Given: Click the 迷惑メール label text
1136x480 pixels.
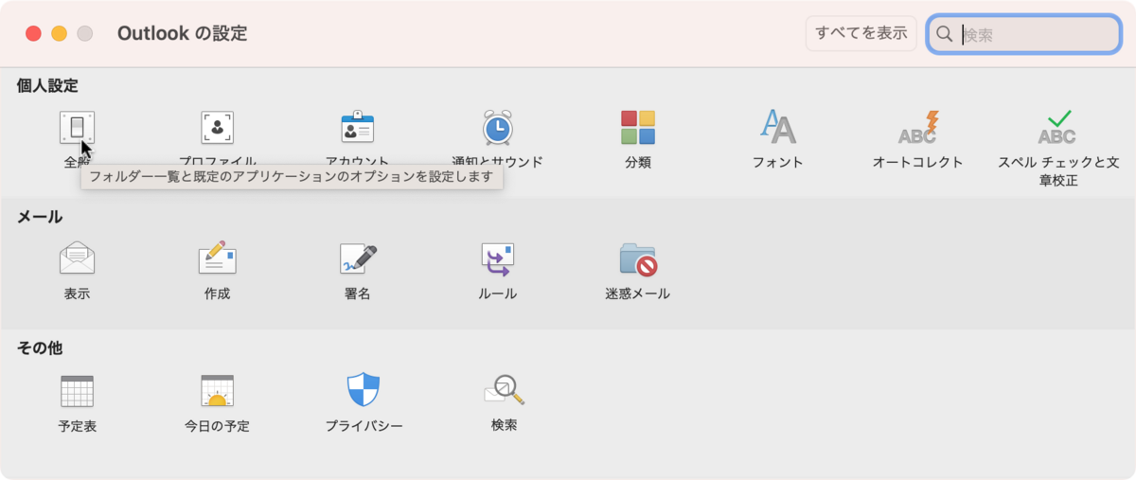Looking at the screenshot, I should tap(638, 293).
